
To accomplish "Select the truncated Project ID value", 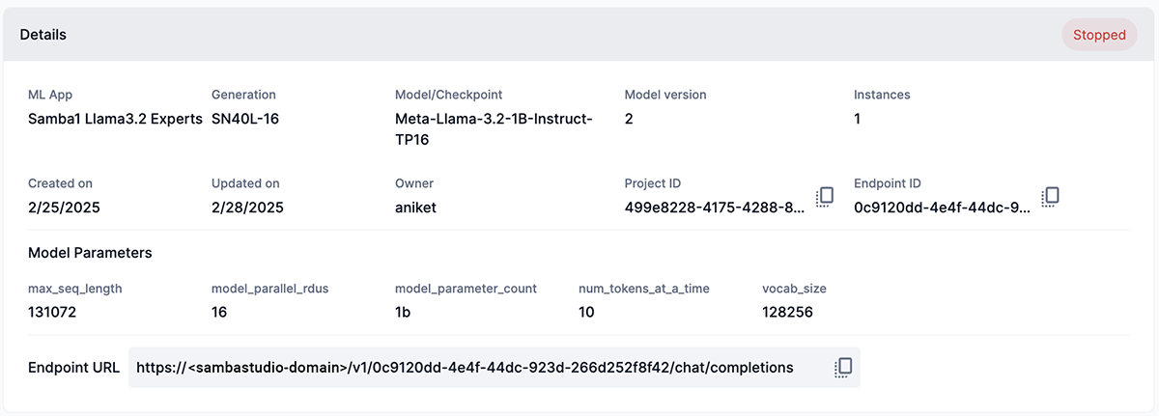I will (x=713, y=208).
